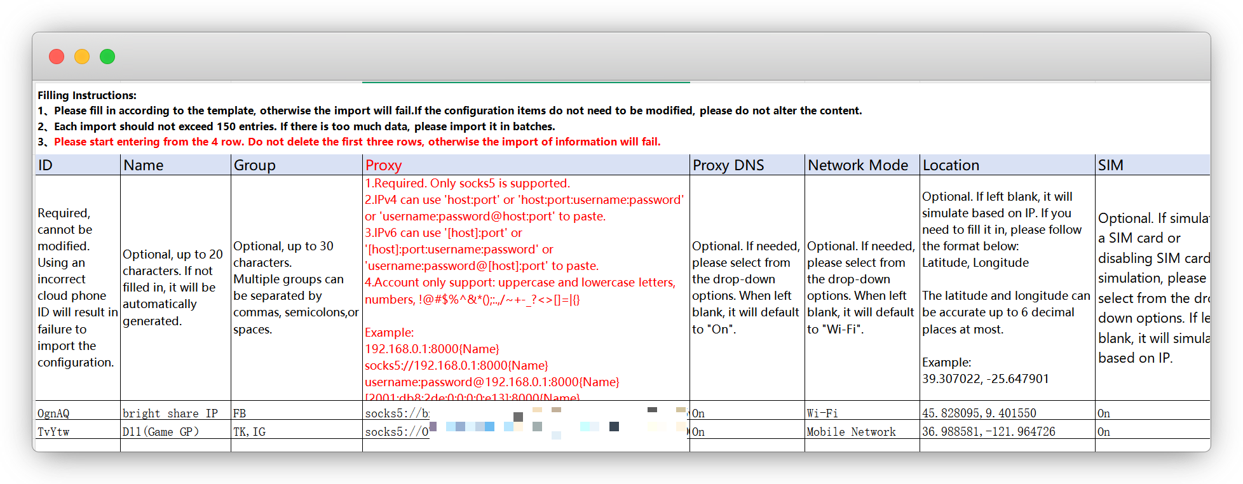Select the "Group" column header cell
Image resolution: width=1243 pixels, height=484 pixels.
[x=297, y=165]
